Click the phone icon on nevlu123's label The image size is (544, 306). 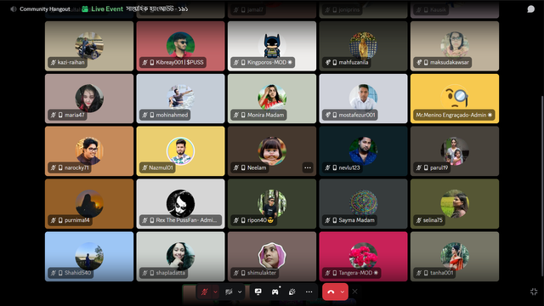tap(334, 167)
